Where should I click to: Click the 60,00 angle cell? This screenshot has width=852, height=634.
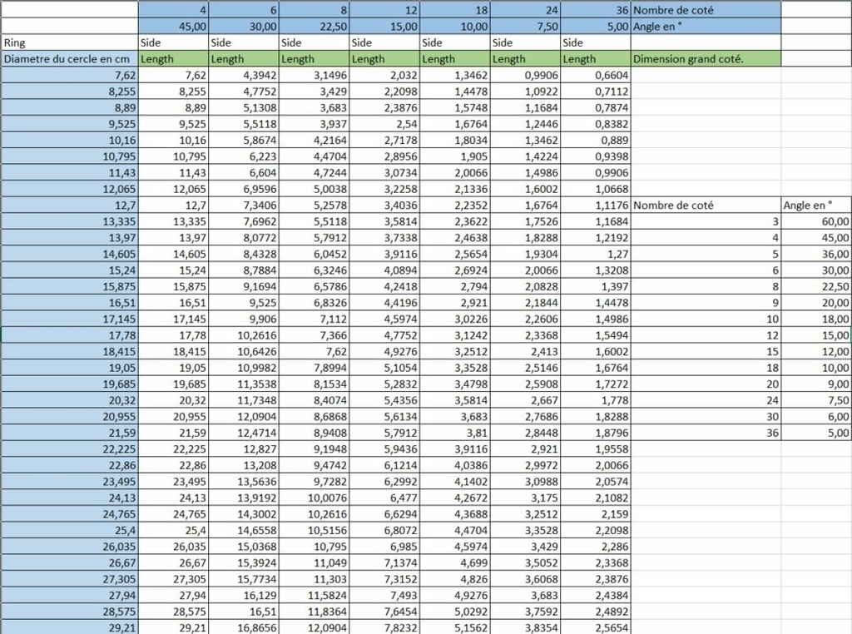[x=816, y=221]
